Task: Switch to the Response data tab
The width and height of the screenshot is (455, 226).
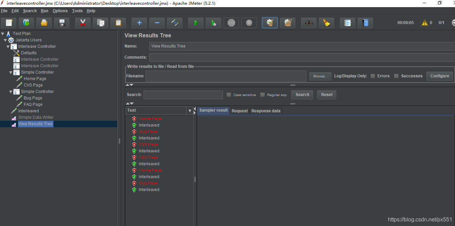Action: 266,111
